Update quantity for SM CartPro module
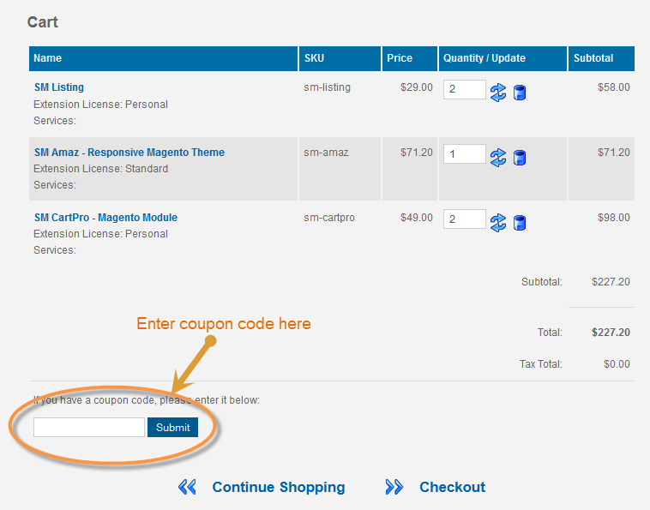Viewport: 650px width, 510px height. click(x=498, y=223)
